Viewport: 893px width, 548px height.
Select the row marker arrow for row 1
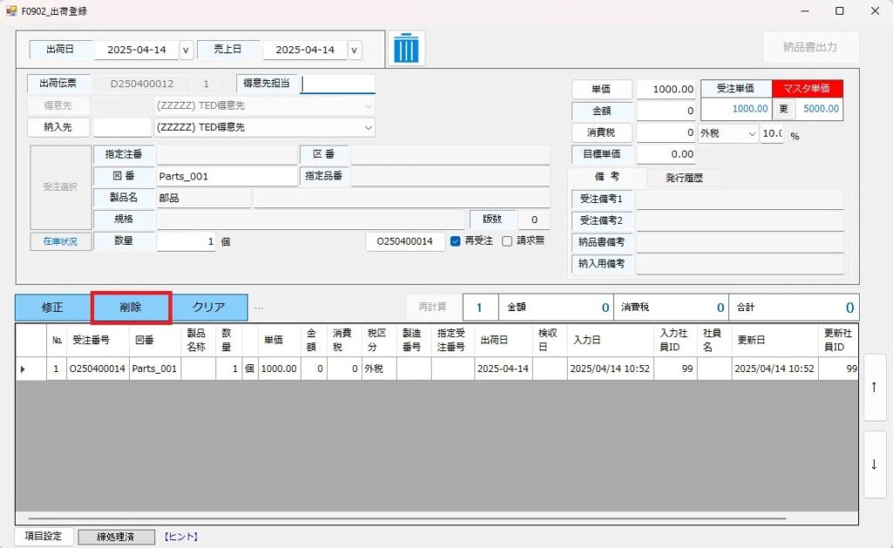[24, 369]
